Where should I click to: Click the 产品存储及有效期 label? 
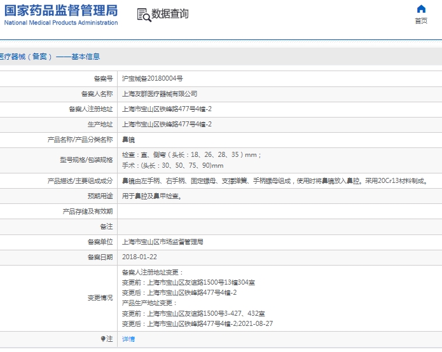[88, 212]
